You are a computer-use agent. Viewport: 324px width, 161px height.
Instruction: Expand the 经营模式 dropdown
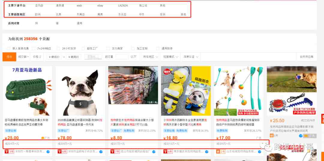(x=171, y=57)
